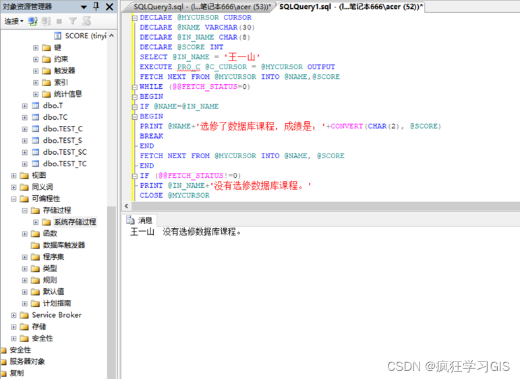This screenshot has width=520, height=379.
Task: Click the output message 王一山 没有选修数据库课程
Action: (x=185, y=232)
